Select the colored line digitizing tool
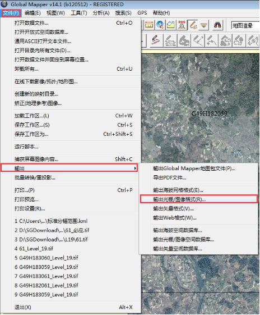 click(x=155, y=40)
